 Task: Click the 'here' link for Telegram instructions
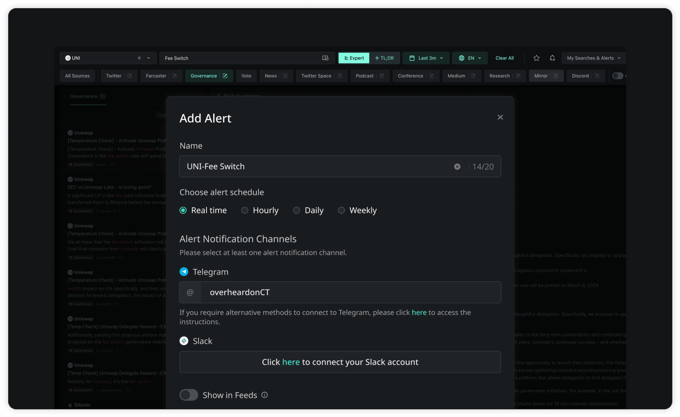click(x=419, y=313)
